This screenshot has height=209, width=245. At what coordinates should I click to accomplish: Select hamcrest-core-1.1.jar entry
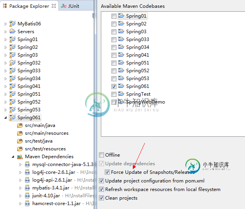click(56, 204)
